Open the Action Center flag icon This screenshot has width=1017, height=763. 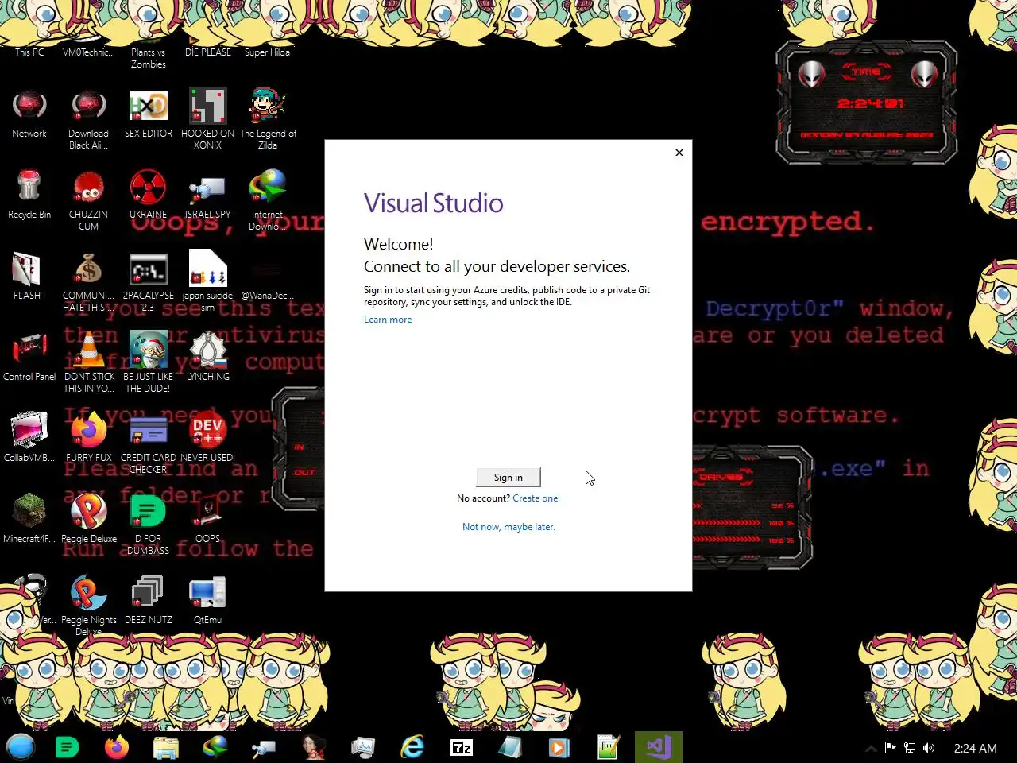click(891, 748)
